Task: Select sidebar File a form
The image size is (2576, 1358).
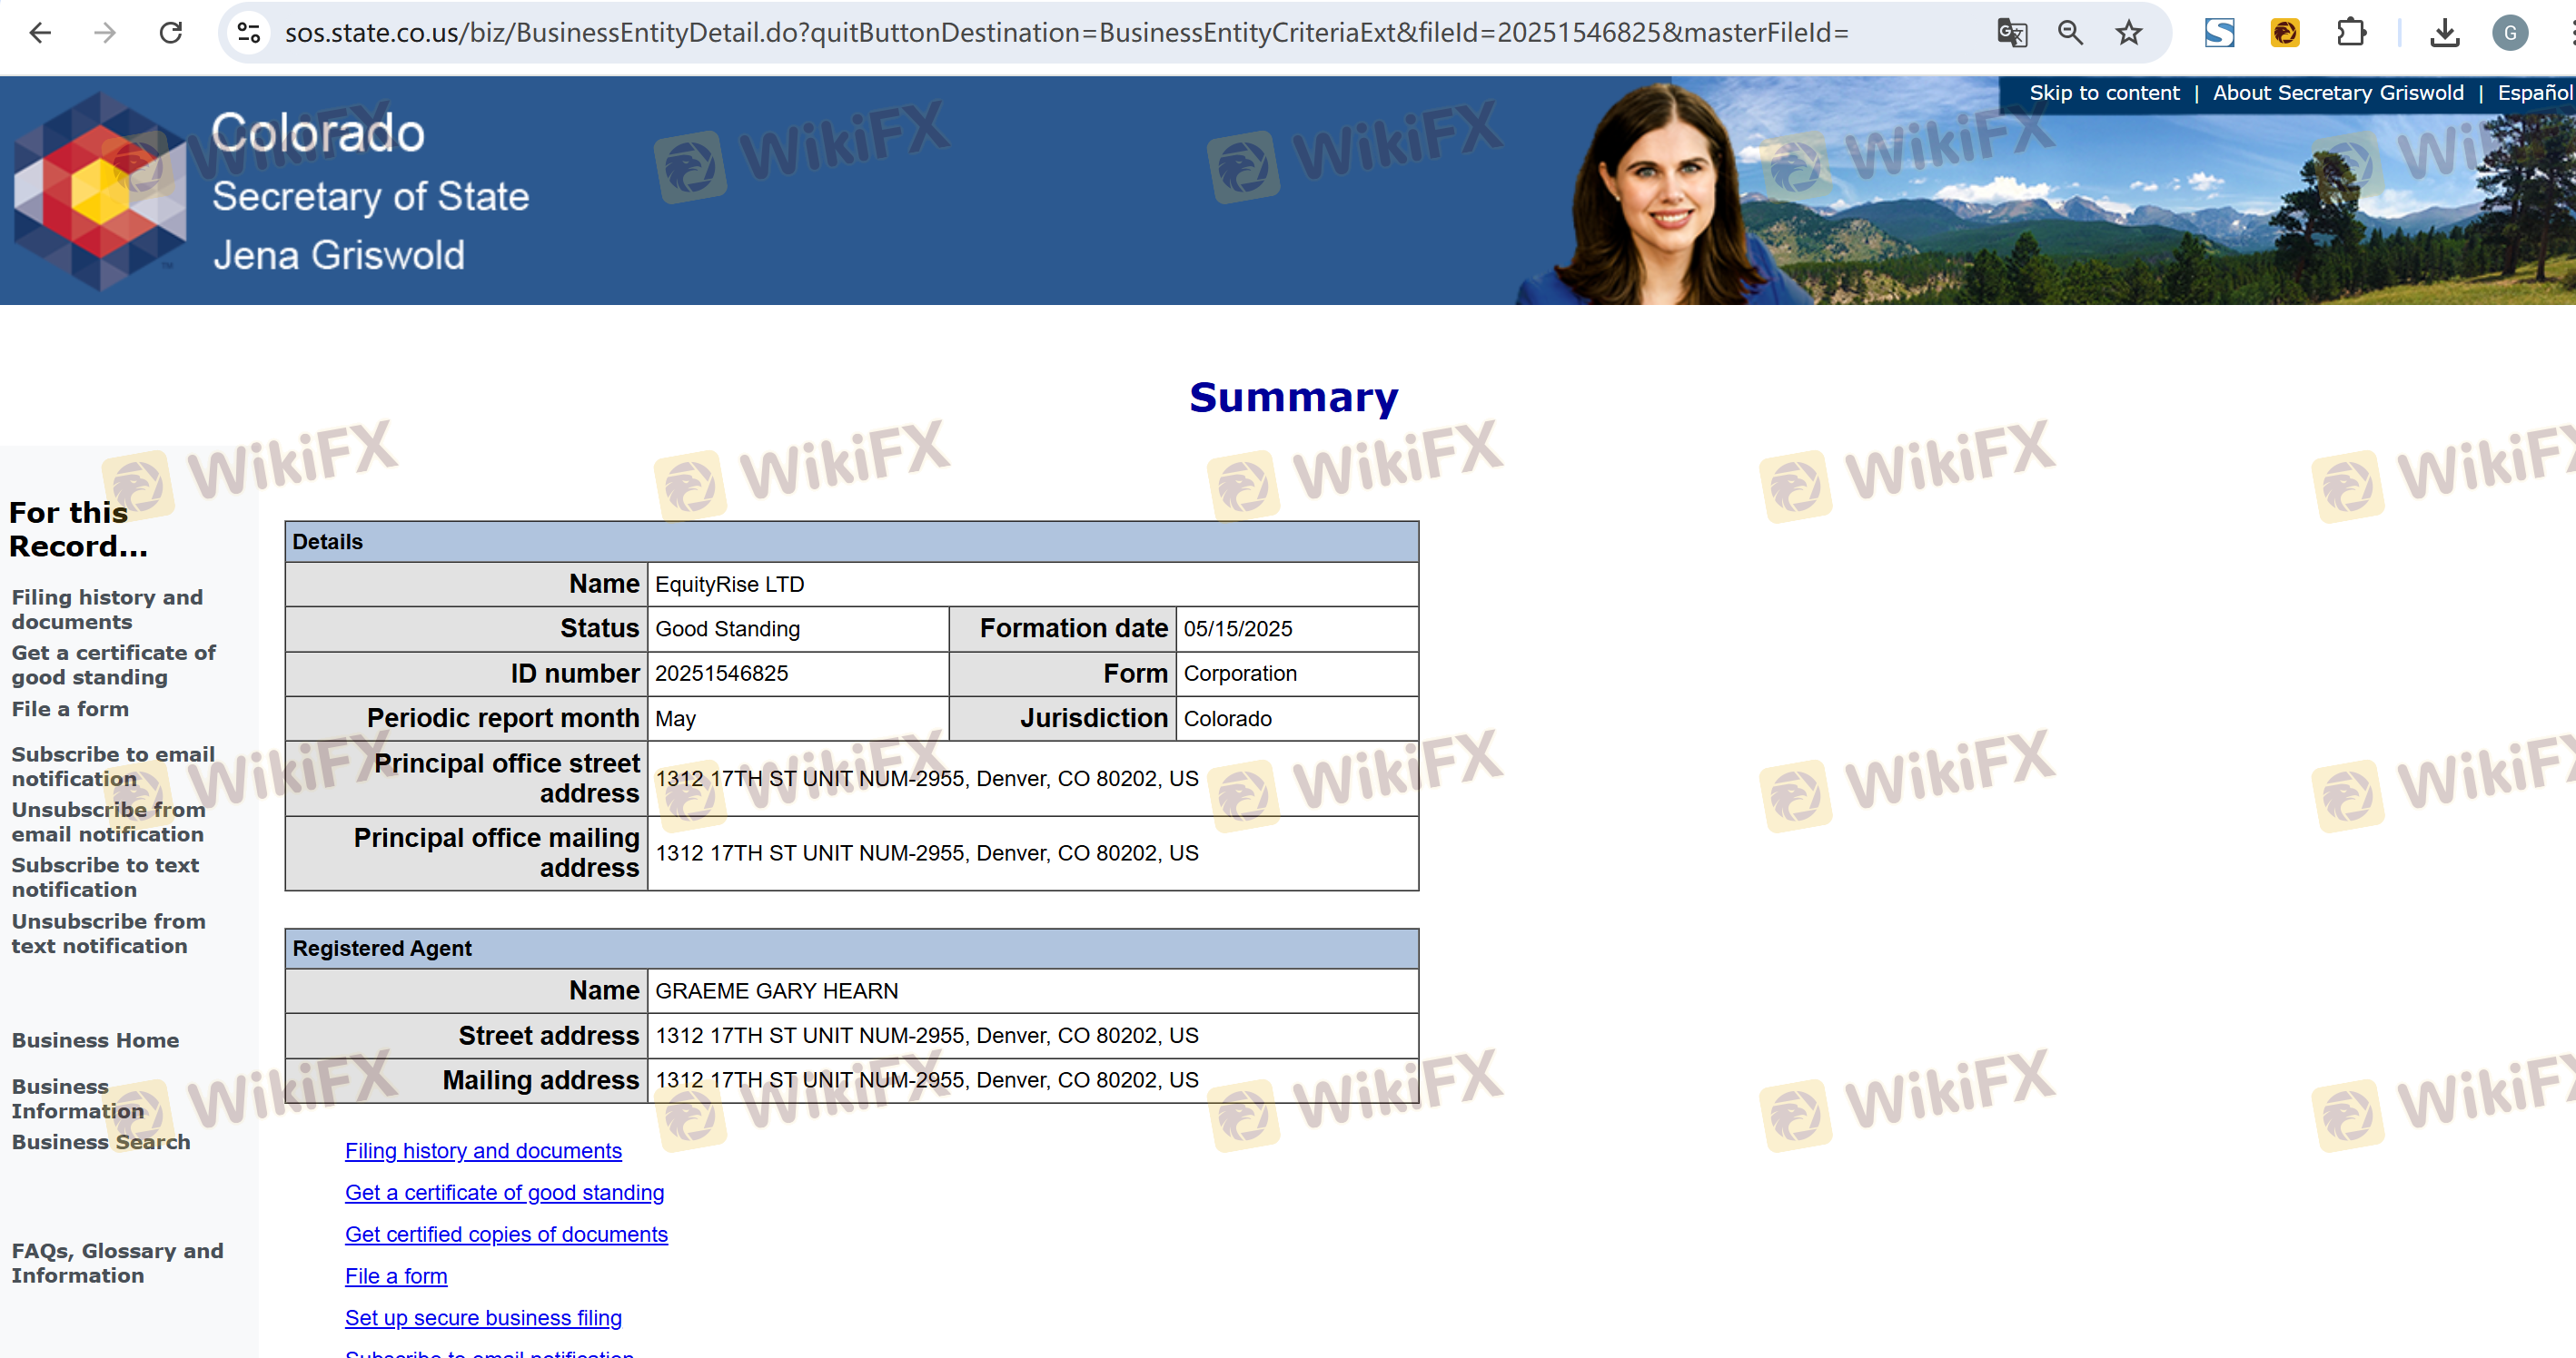Action: tap(70, 708)
